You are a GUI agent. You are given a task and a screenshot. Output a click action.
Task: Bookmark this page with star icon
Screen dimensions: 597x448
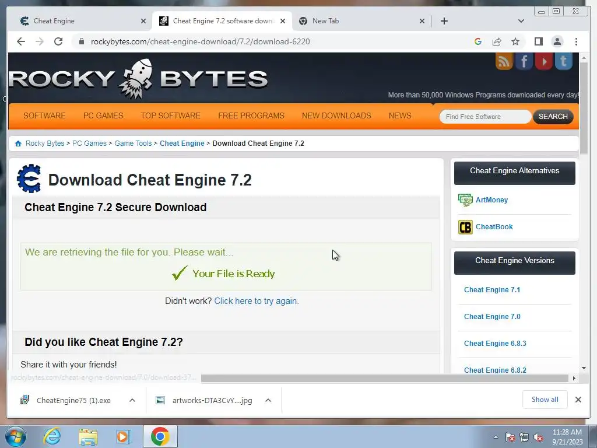coord(515,41)
